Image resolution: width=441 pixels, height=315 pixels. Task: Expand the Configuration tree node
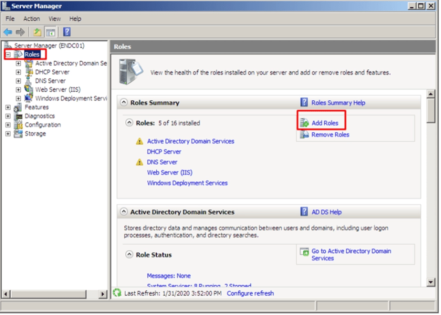(x=8, y=125)
